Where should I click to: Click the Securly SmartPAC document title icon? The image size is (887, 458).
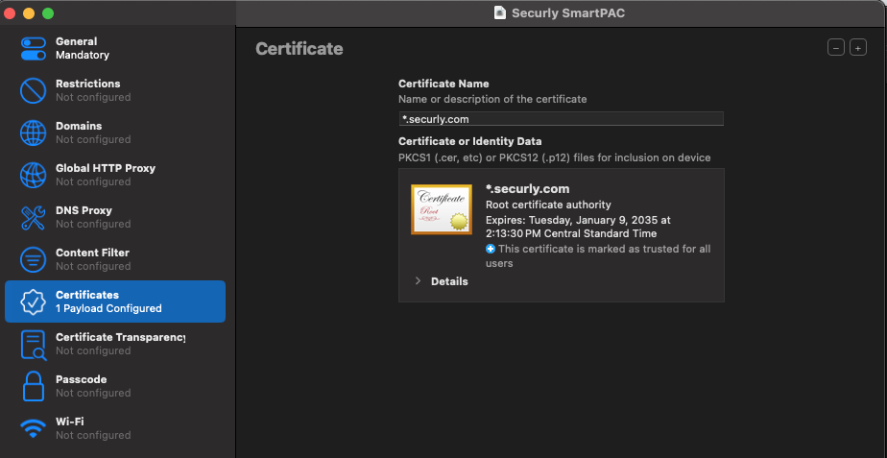(500, 12)
